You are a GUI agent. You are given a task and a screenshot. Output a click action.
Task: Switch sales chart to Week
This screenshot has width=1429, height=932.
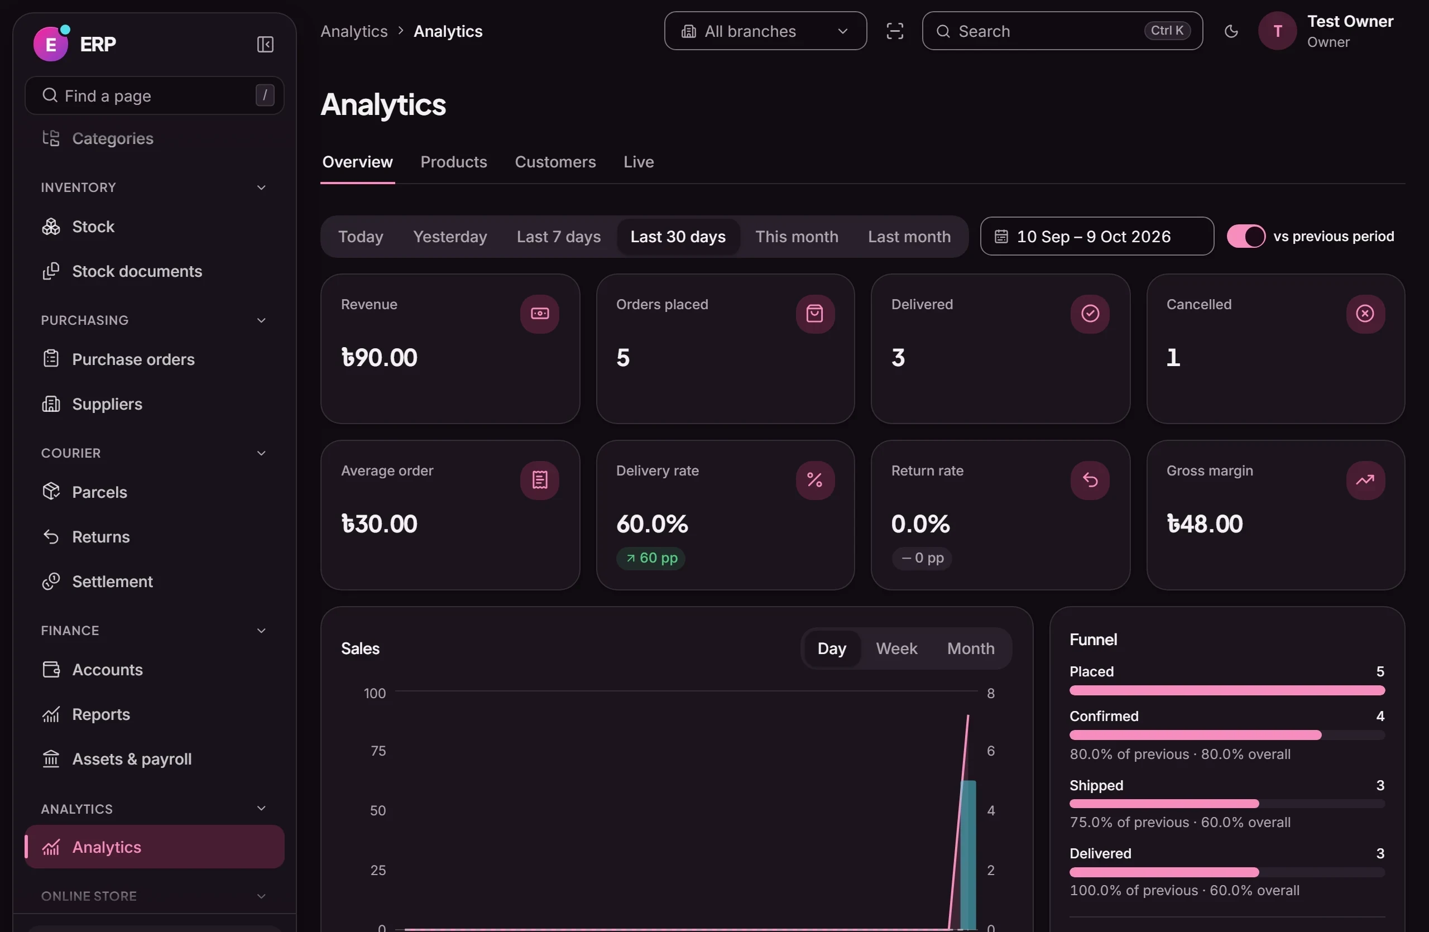click(x=896, y=648)
